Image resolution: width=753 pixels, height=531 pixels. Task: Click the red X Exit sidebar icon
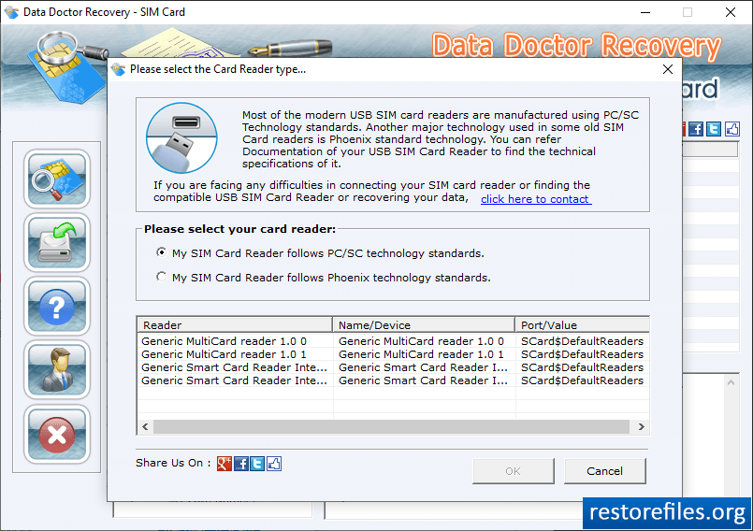click(x=57, y=434)
